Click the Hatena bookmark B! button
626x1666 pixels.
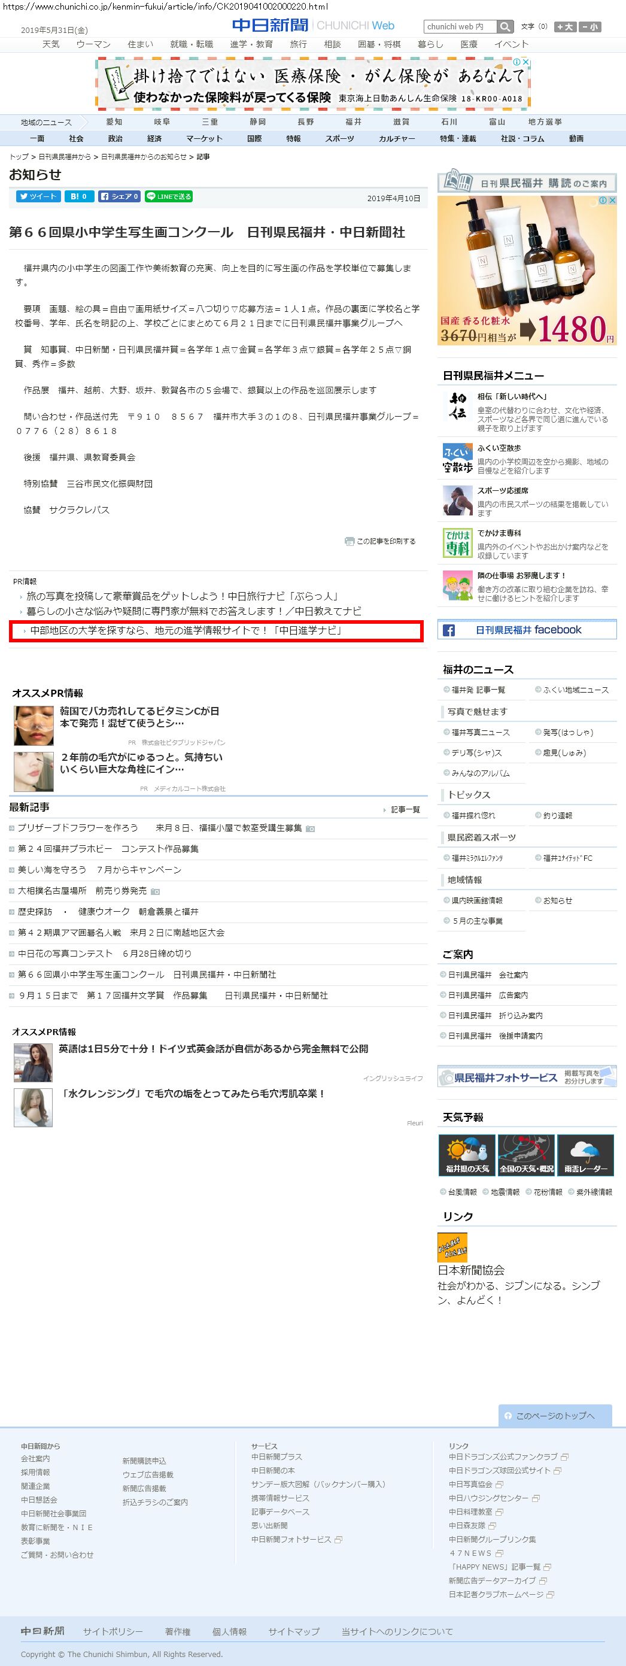79,196
